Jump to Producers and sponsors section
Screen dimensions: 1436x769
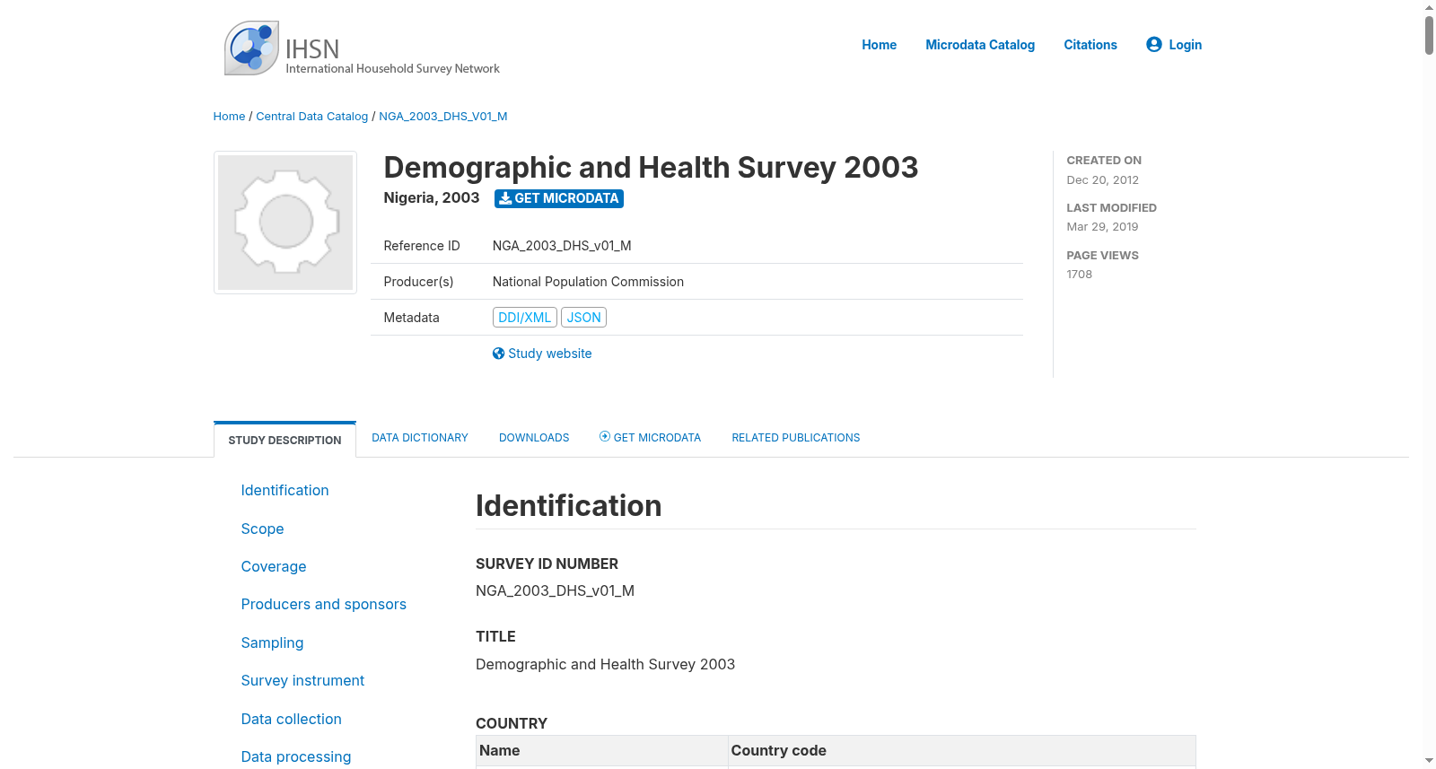click(x=323, y=605)
